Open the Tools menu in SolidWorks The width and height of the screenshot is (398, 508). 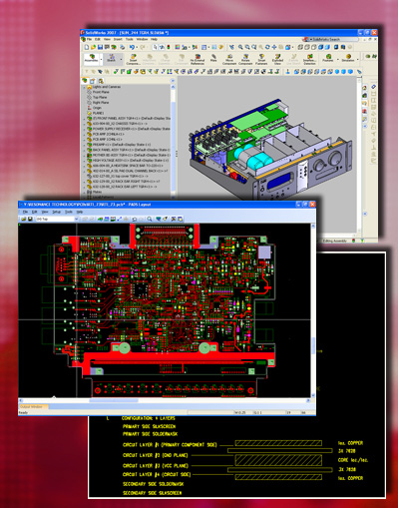click(x=129, y=39)
